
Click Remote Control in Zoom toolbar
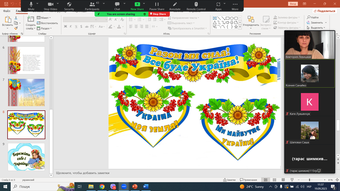(x=196, y=6)
